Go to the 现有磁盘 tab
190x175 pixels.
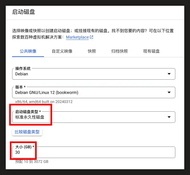pos(151,51)
